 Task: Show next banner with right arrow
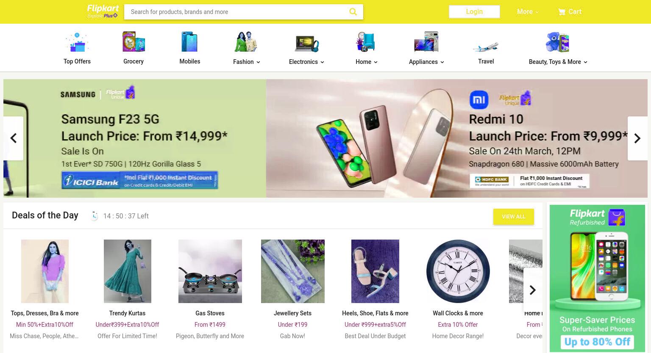pos(637,138)
